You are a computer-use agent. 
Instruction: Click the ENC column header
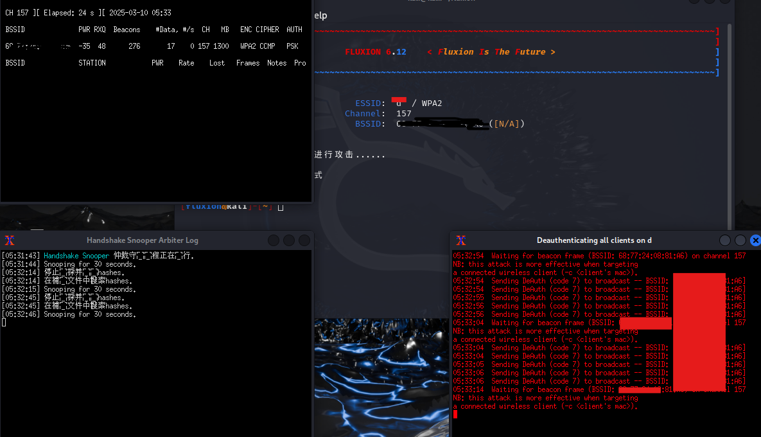tap(246, 30)
